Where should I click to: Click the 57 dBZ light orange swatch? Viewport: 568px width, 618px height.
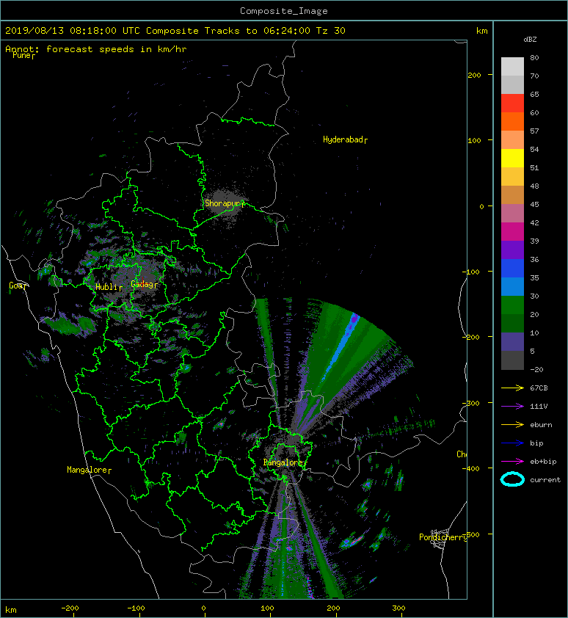pyautogui.click(x=512, y=139)
